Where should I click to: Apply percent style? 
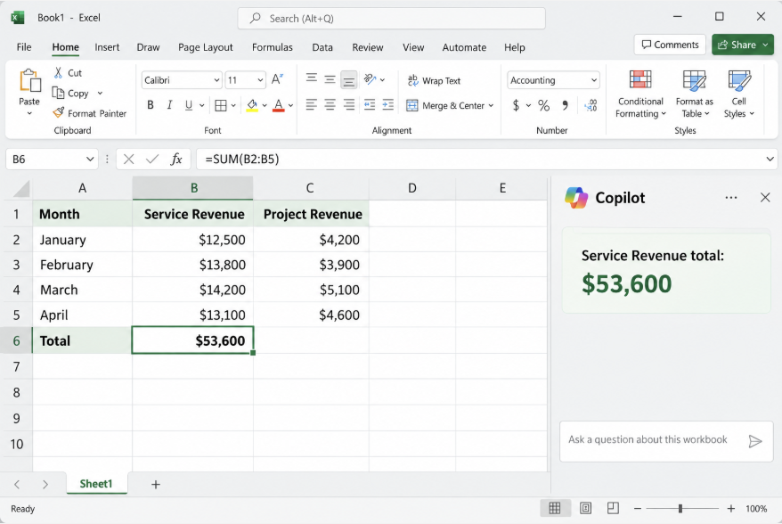coord(543,105)
